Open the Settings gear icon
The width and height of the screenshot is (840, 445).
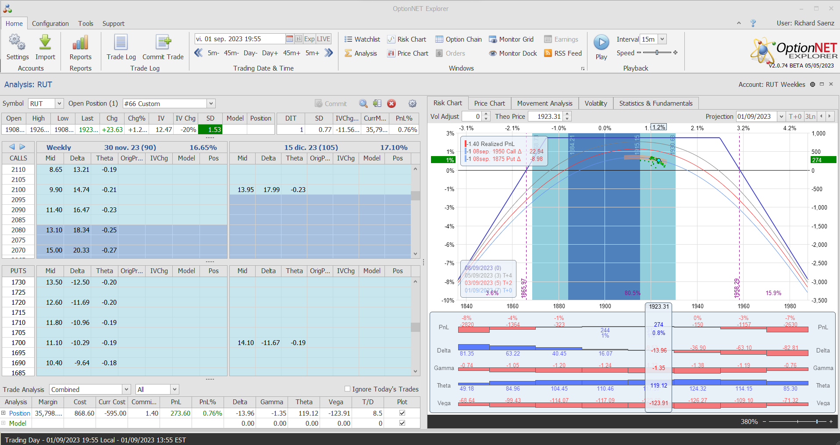point(17,43)
